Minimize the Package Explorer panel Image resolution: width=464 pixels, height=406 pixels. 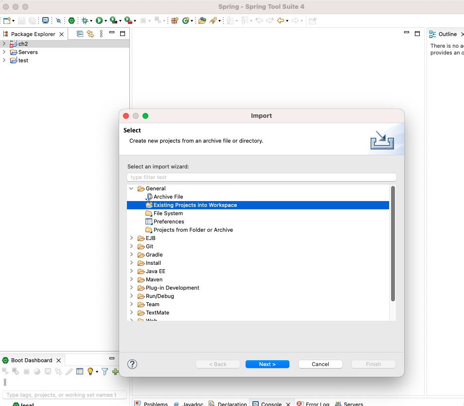pos(112,32)
